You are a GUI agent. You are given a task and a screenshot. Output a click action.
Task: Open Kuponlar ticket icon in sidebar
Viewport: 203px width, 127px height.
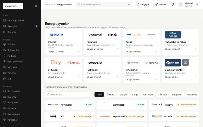click(x=5, y=97)
